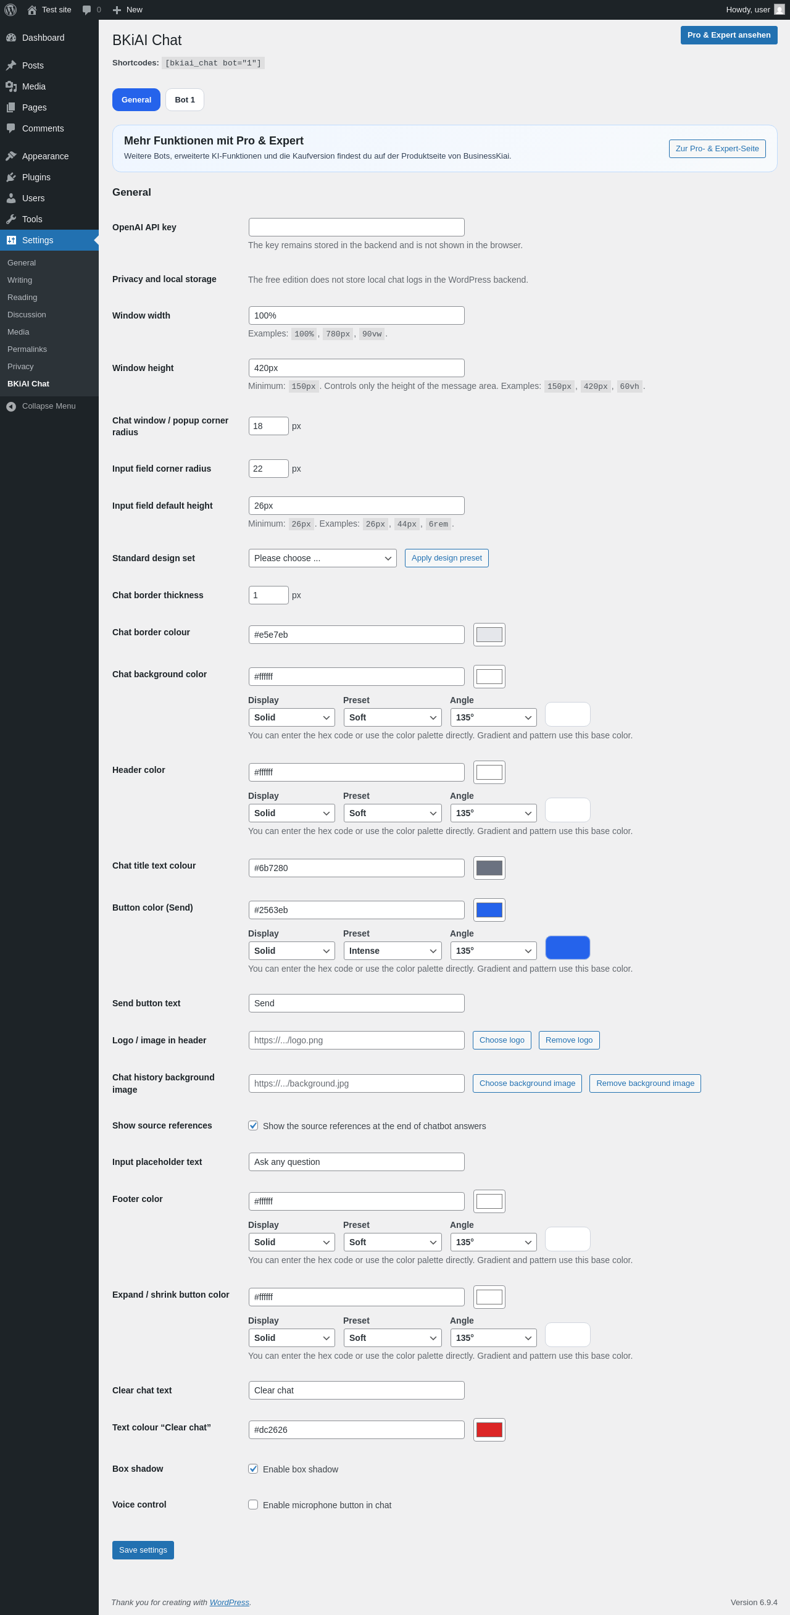790x1615 pixels.
Task: Open Button color Preset dropdown showing Intense
Action: 393,951
